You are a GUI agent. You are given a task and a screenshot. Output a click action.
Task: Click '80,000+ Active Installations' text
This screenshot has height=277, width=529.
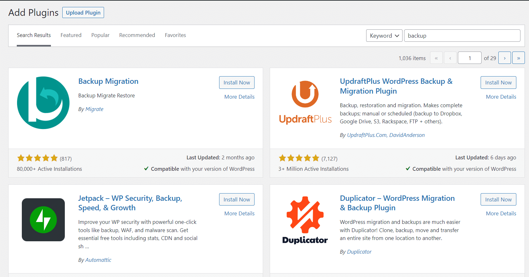(x=49, y=169)
